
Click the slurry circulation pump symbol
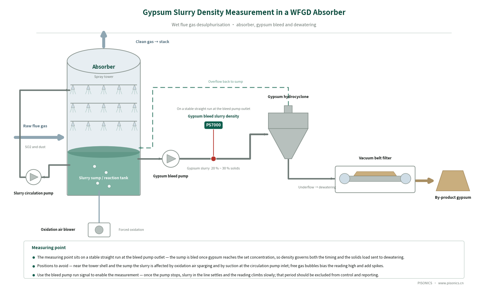34,177
